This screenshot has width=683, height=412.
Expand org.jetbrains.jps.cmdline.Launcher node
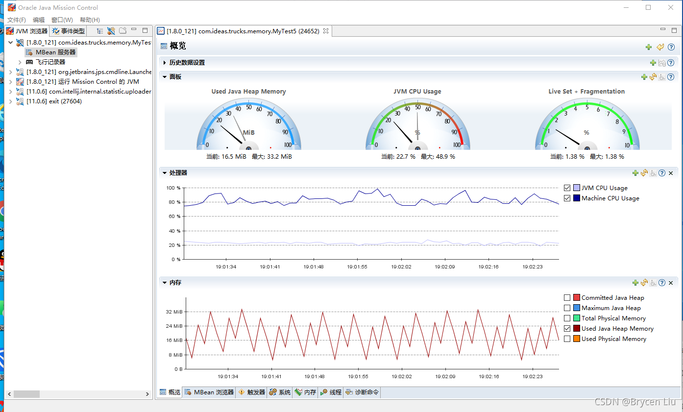pyautogui.click(x=11, y=72)
